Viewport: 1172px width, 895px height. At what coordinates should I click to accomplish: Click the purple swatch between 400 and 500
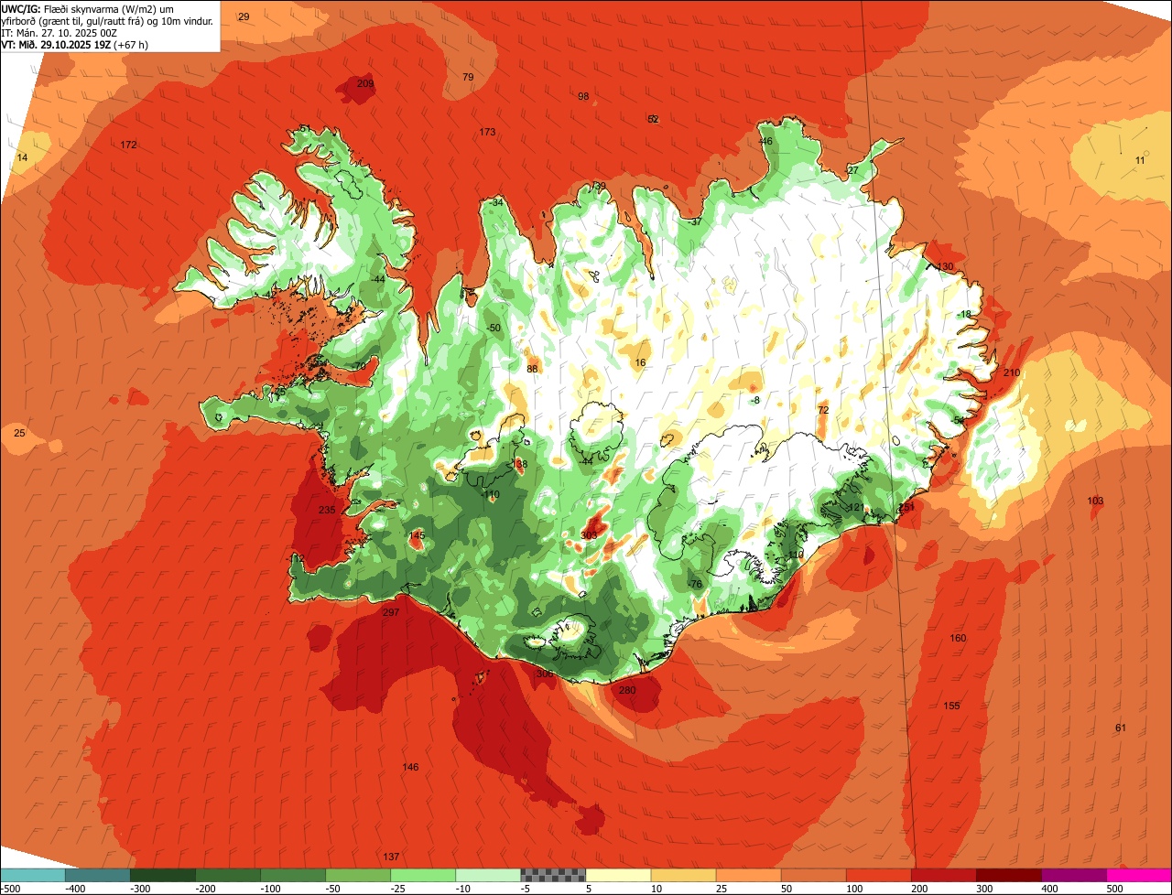1072,875
